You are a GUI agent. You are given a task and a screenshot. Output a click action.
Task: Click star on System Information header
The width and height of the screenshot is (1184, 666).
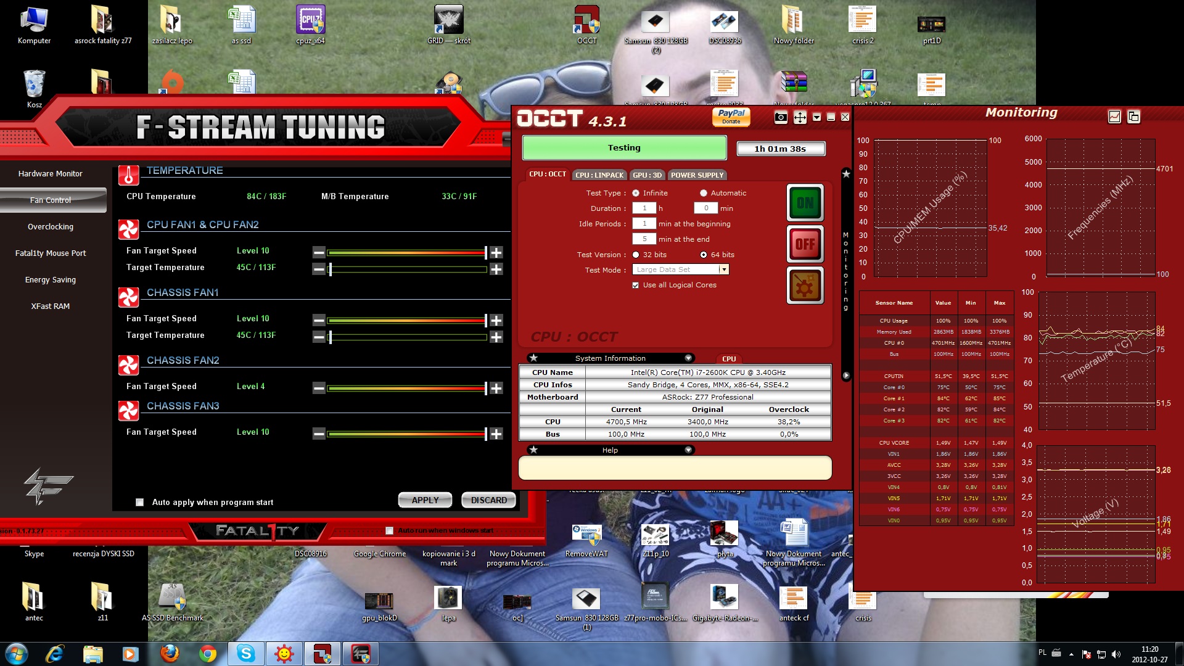click(534, 358)
